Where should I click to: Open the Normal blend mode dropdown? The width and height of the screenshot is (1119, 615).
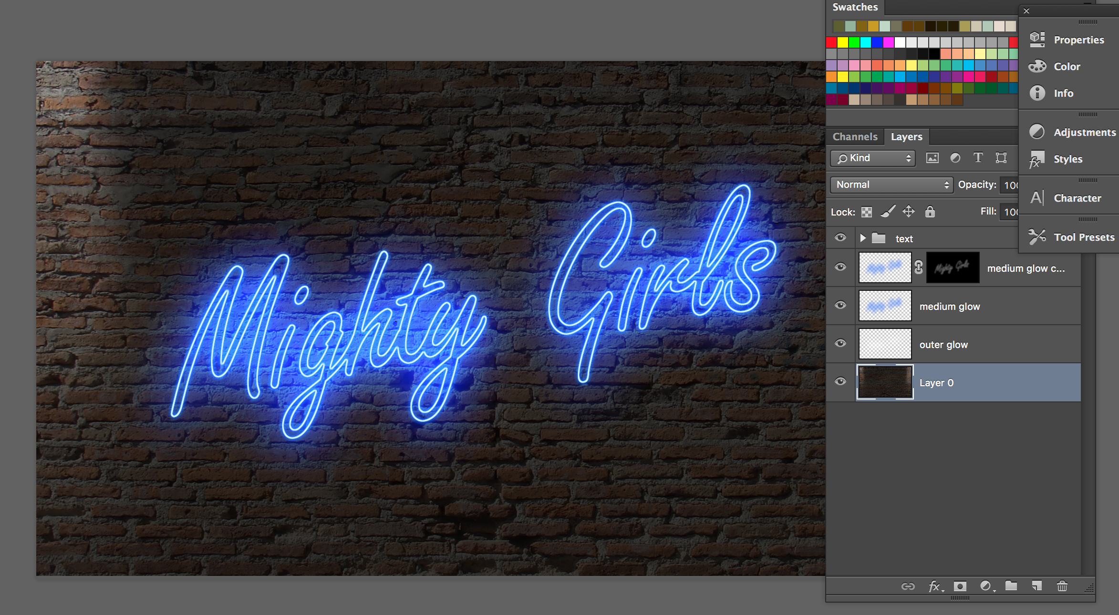pos(891,184)
